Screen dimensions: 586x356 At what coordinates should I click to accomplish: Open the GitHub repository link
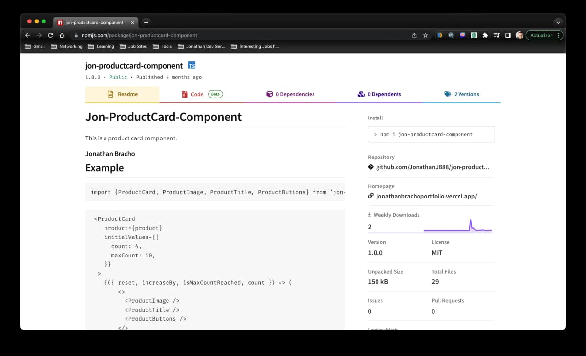pos(433,167)
